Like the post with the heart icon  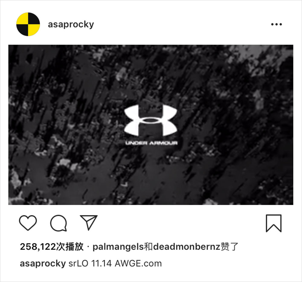(28, 223)
